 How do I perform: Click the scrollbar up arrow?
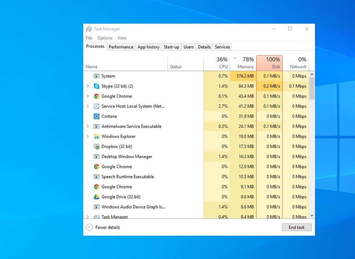pos(312,74)
